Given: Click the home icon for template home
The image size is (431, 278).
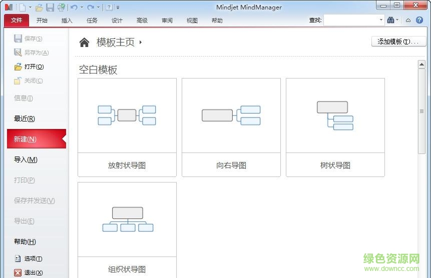Looking at the screenshot, I should click(85, 42).
